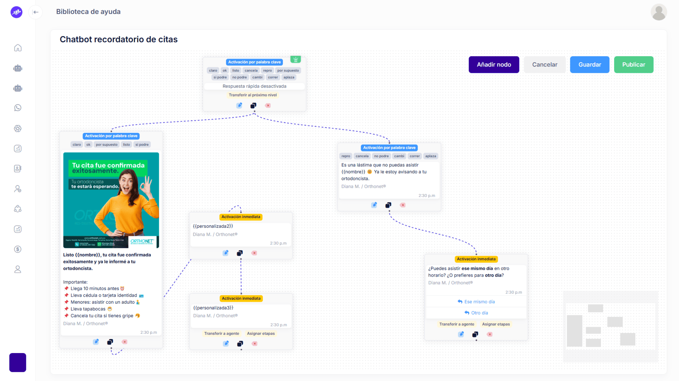Click the edit pencil on the root keyword node
The width and height of the screenshot is (679, 381).
click(x=239, y=106)
